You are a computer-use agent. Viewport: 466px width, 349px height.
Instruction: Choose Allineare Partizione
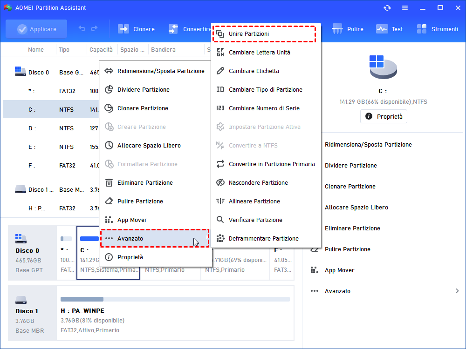(x=266, y=201)
